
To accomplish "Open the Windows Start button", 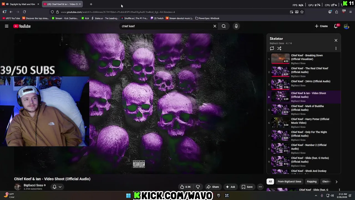I will (x=128, y=196).
